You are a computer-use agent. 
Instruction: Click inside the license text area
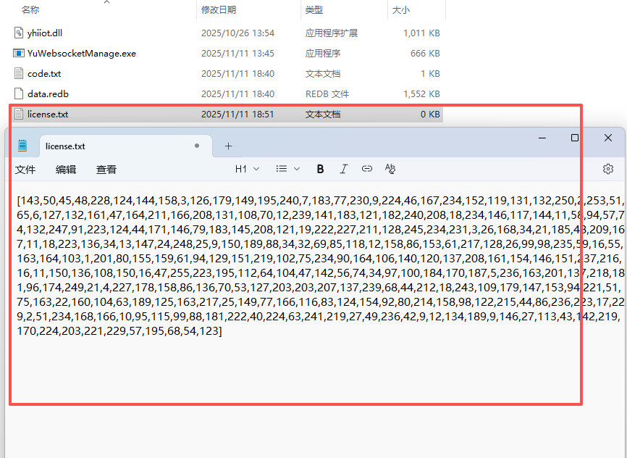pyautogui.click(x=290, y=377)
